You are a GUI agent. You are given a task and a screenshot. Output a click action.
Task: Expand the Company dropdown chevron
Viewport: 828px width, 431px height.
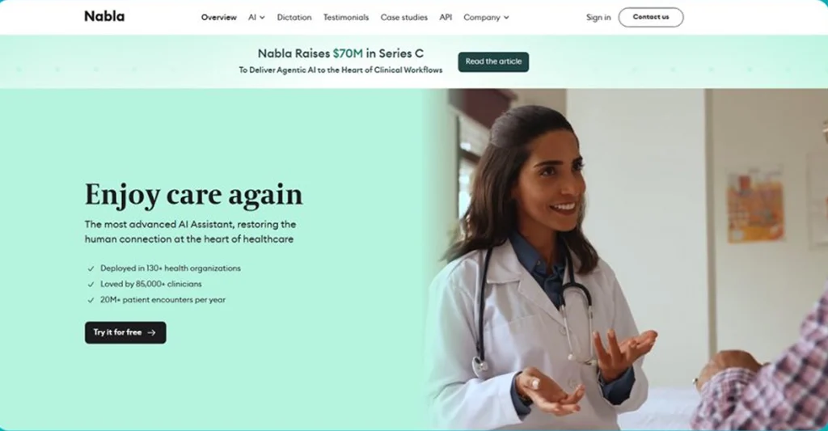click(506, 18)
